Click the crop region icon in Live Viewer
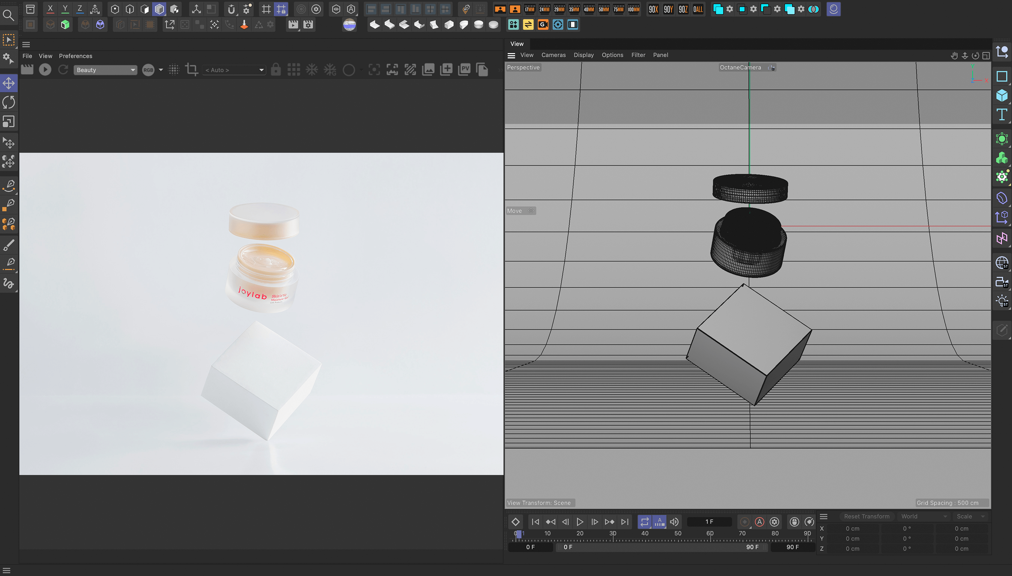The width and height of the screenshot is (1012, 576). (191, 70)
